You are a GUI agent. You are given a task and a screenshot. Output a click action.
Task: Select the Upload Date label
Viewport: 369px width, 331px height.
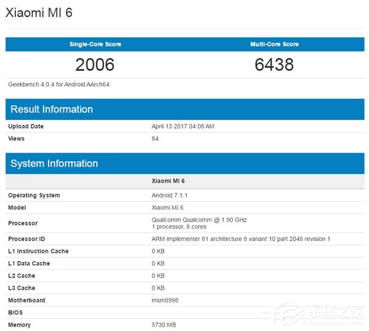click(x=26, y=126)
